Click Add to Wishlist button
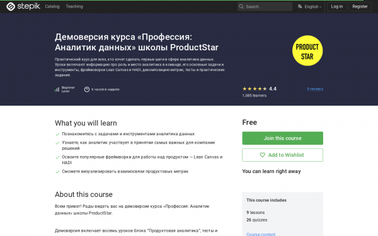This screenshot has width=378, height=236. click(282, 155)
